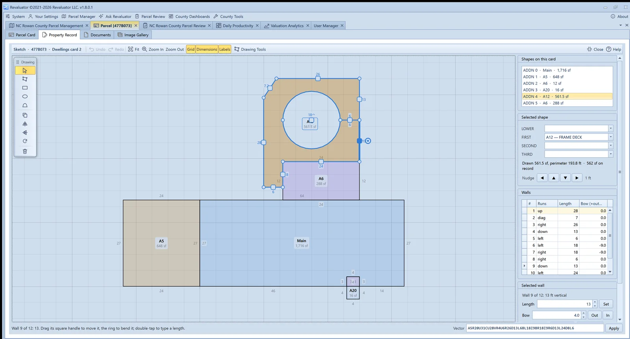Apply the vector string
630x339 pixels.
coord(614,328)
